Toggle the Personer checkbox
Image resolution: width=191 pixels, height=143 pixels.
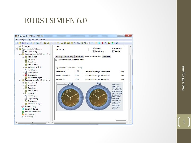click(x=112, y=51)
